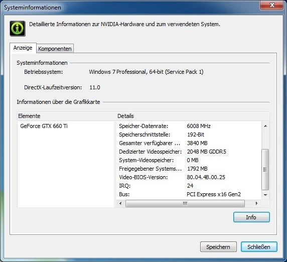Switch to the Komponenten tab
This screenshot has width=287, height=262.
[55, 49]
